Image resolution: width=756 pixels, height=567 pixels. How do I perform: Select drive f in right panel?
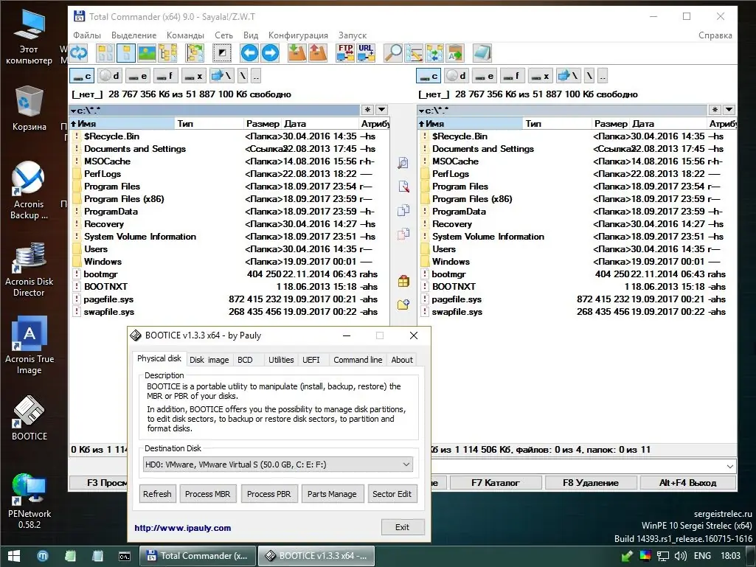click(512, 76)
